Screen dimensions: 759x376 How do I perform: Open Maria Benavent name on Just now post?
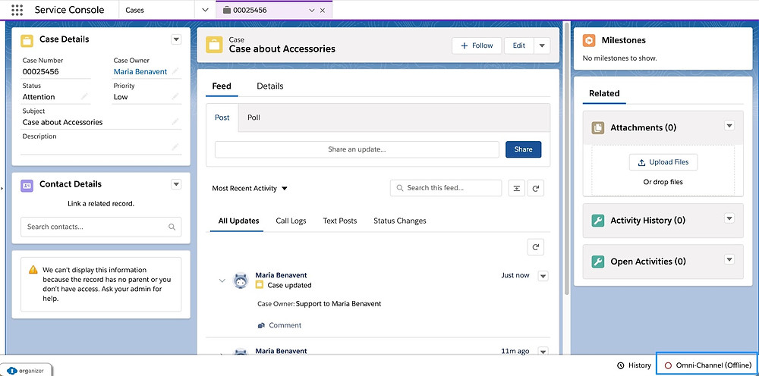click(282, 275)
